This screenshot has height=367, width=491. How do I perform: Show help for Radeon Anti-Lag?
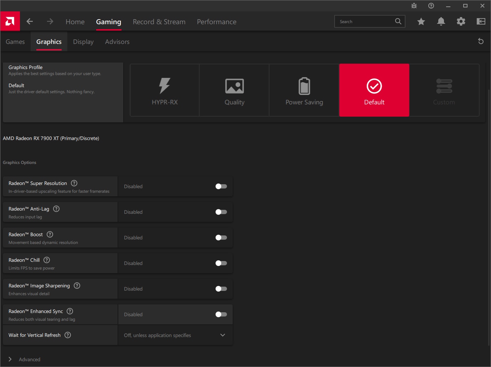tap(56, 209)
